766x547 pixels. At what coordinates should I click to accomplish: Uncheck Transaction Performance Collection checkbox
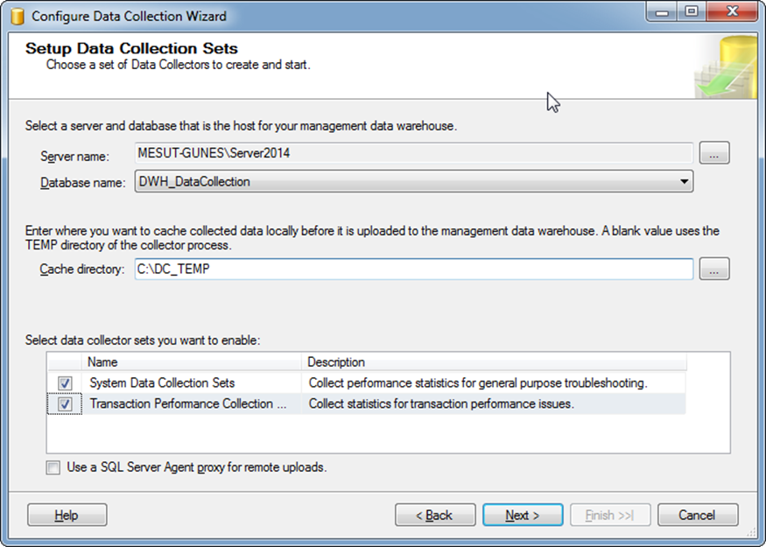click(65, 404)
